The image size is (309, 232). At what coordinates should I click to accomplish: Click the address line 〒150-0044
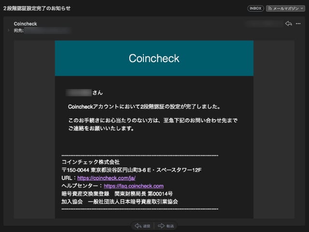[x=131, y=170]
